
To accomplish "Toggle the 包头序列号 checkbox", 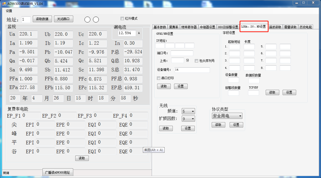I will [x=197, y=61].
